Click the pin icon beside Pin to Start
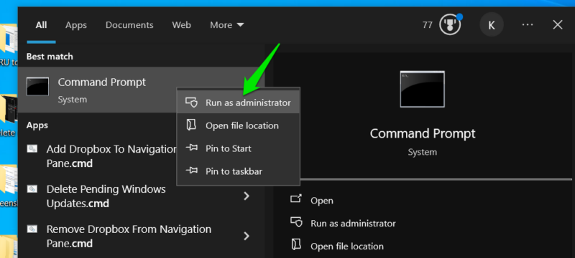This screenshot has height=258, width=575. click(x=191, y=148)
